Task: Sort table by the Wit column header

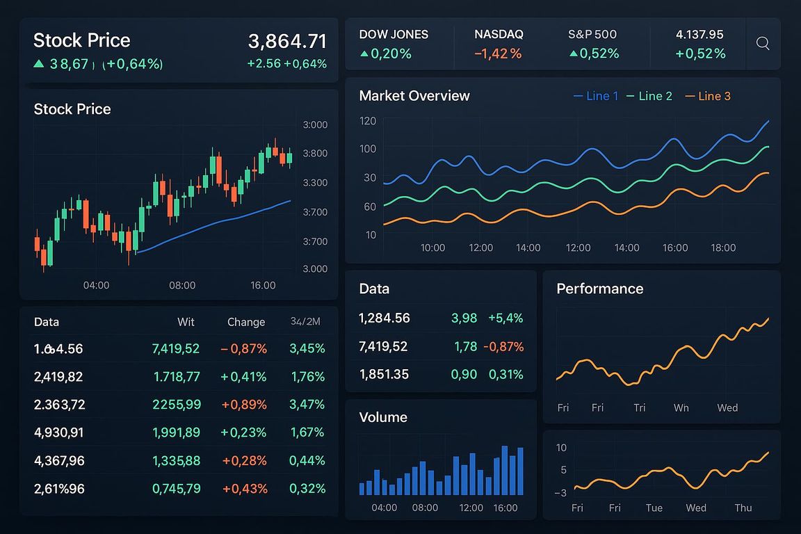Action: (x=186, y=322)
